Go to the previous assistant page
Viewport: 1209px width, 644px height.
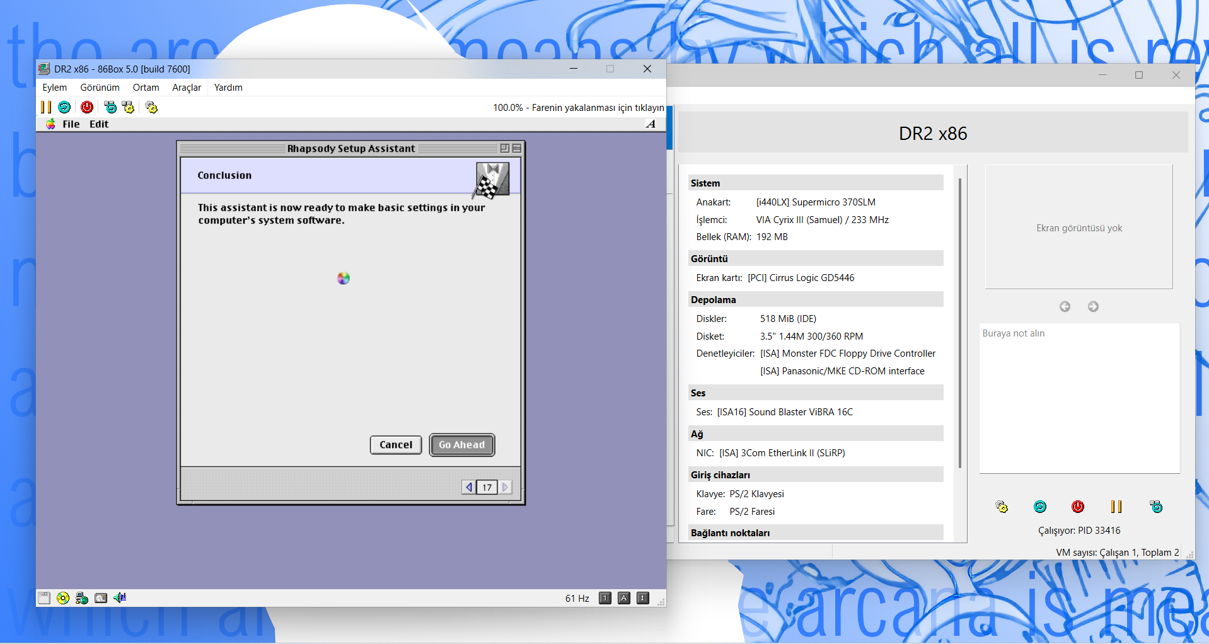coord(469,487)
